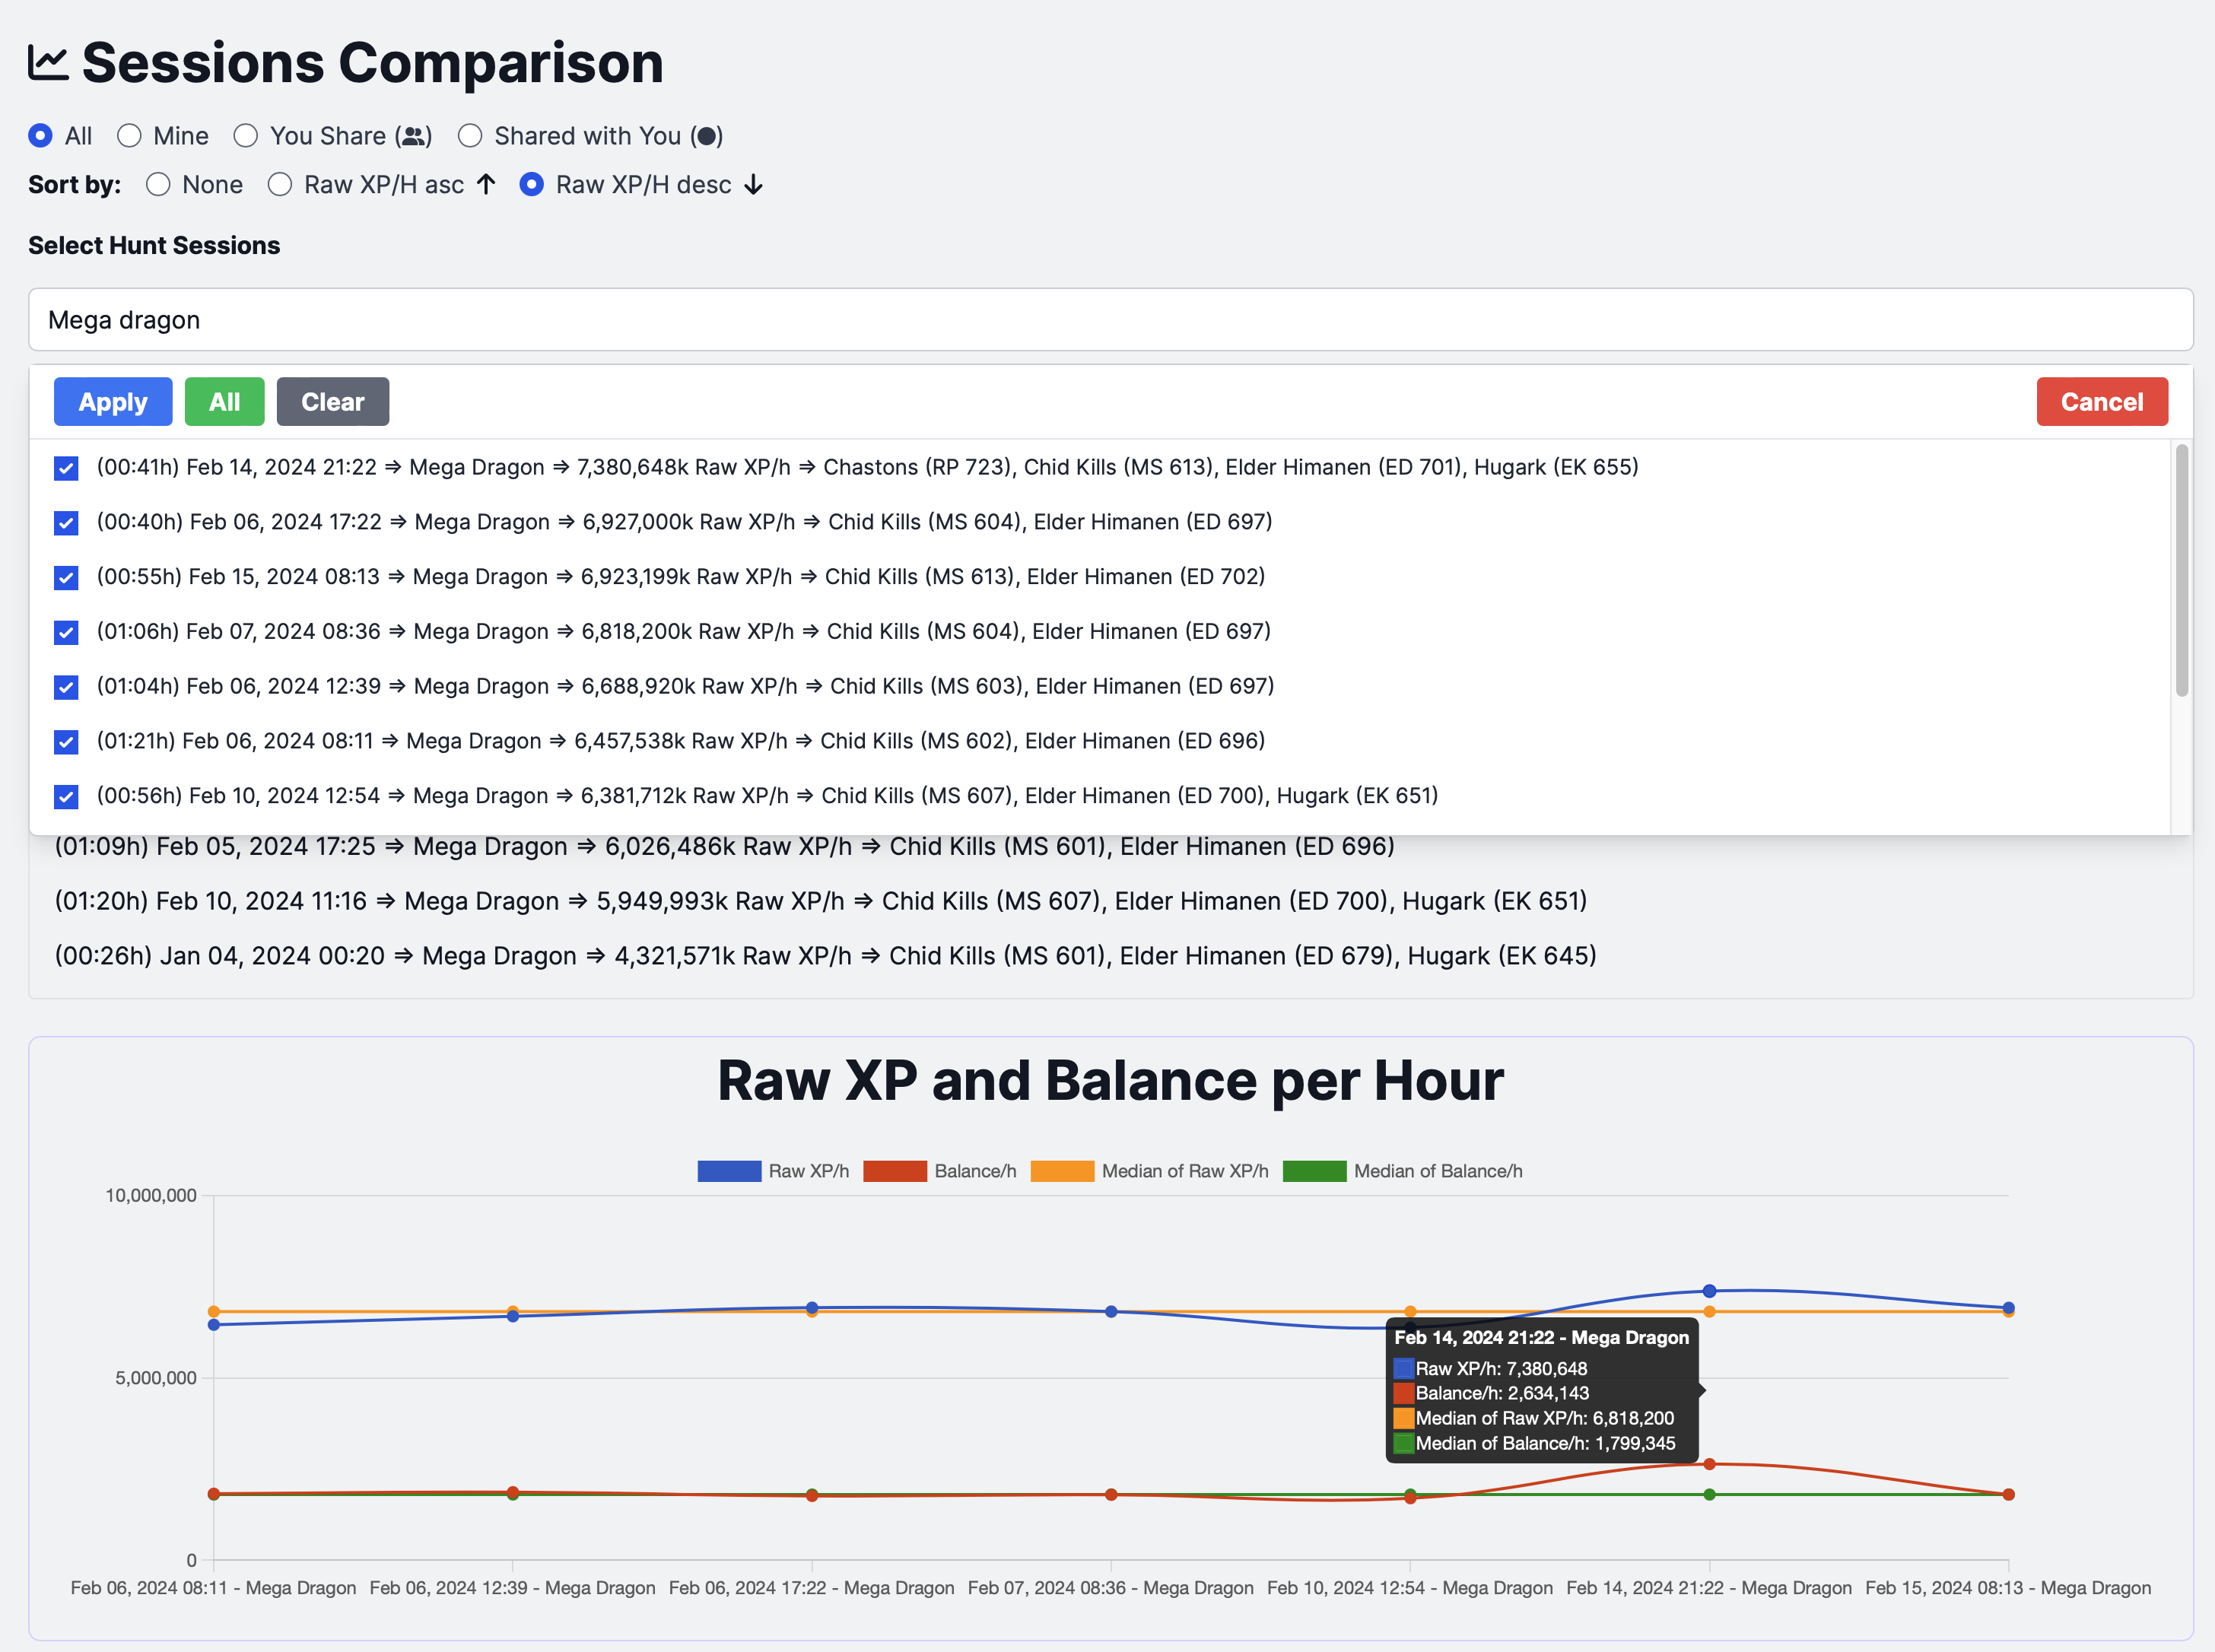The height and width of the screenshot is (1652, 2215).
Task: Click the Sessions Comparison chart icon
Action: [x=48, y=63]
